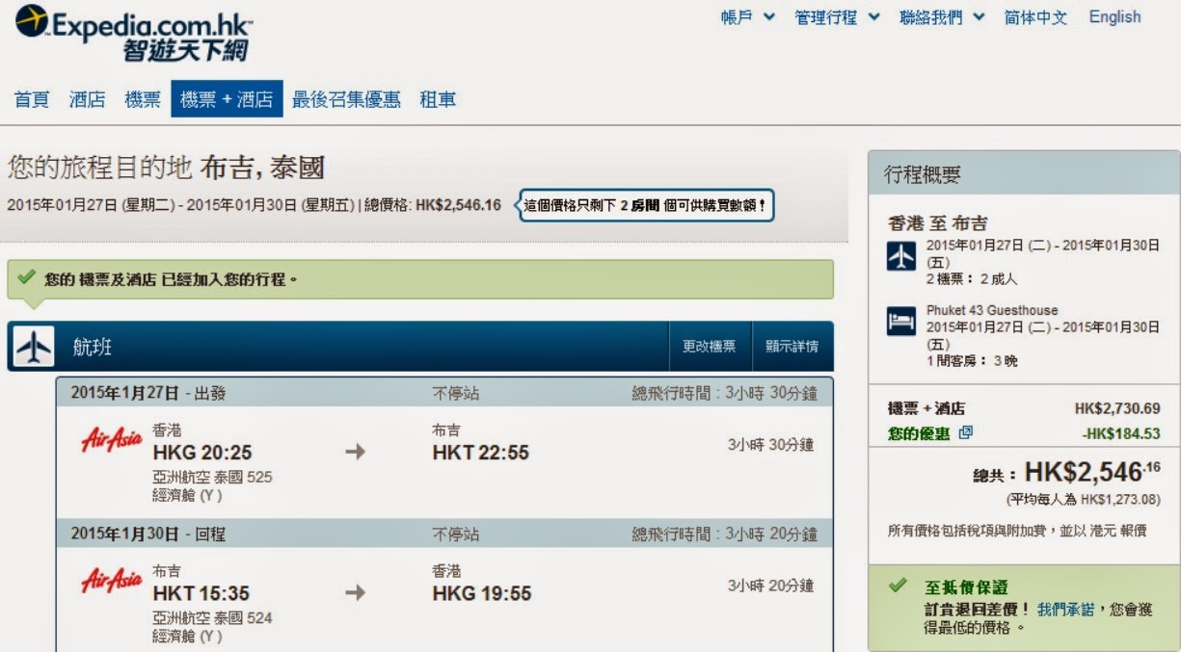The height and width of the screenshot is (652, 1181).
Task: Click arrow between HKG 20:25 and HKT 22:55
Action: (355, 452)
